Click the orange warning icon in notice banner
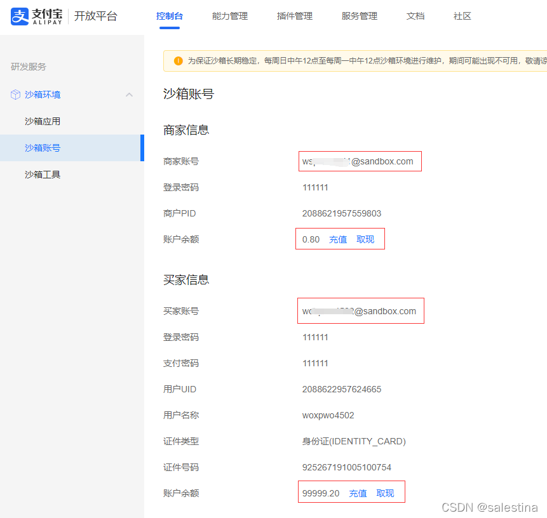547x518 pixels. pyautogui.click(x=179, y=61)
